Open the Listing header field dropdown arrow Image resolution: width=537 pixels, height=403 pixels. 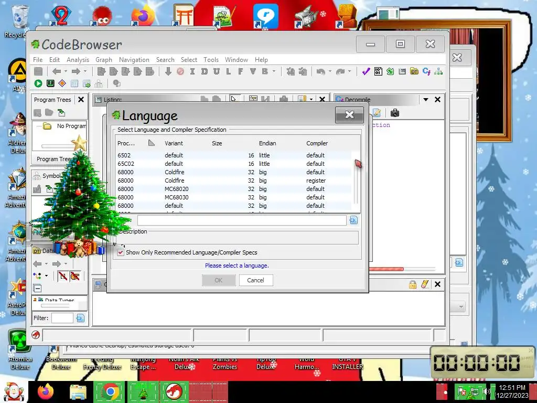click(x=311, y=99)
